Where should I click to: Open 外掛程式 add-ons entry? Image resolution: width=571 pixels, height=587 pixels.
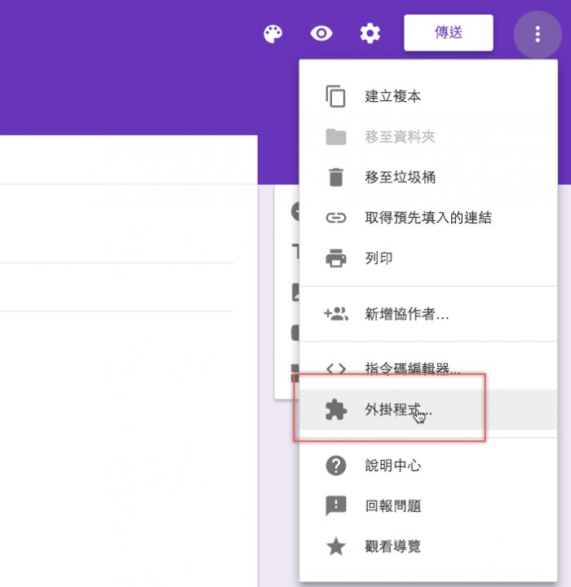(x=398, y=410)
